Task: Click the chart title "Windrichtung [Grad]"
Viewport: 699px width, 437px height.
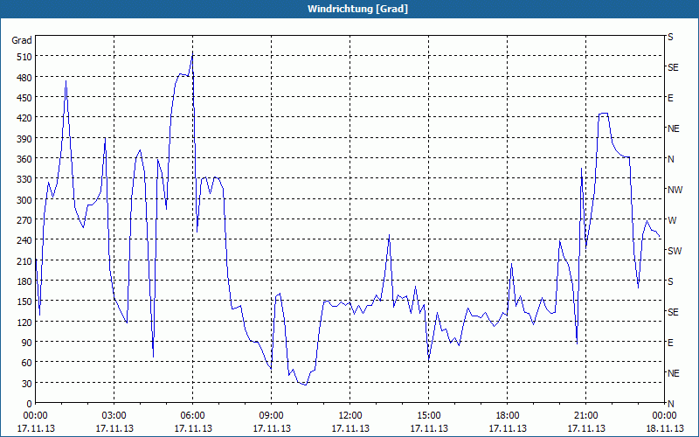Action: 357,9
